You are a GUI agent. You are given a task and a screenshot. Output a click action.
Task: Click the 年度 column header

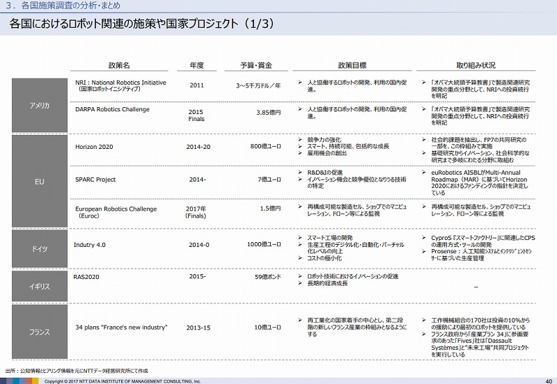(196, 65)
